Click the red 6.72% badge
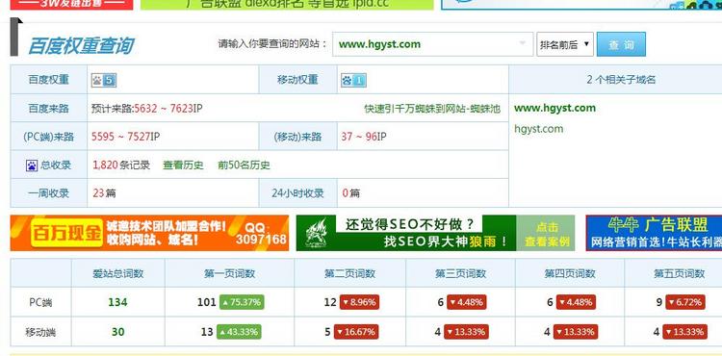This screenshot has width=722, height=356. tap(685, 302)
